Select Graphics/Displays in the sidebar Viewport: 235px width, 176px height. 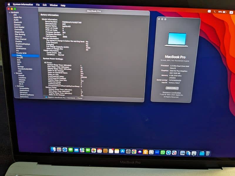[22, 44]
